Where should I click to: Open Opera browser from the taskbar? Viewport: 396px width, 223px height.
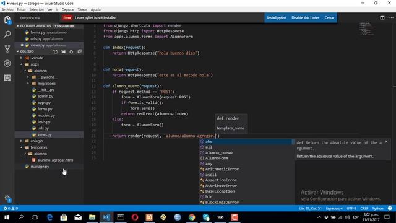tap(135, 217)
